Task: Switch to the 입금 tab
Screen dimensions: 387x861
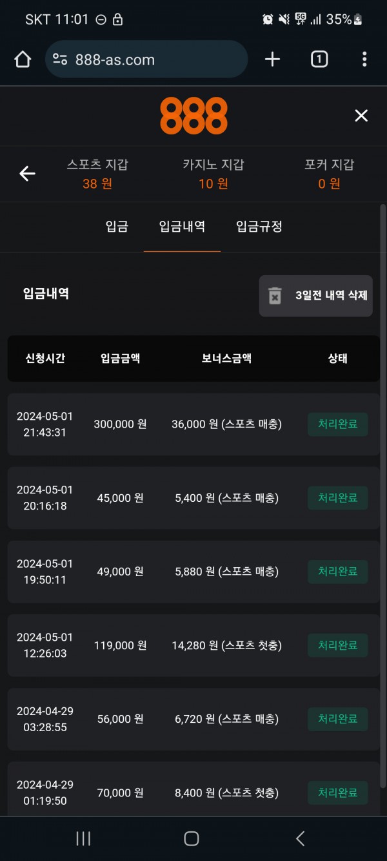Action: [117, 227]
